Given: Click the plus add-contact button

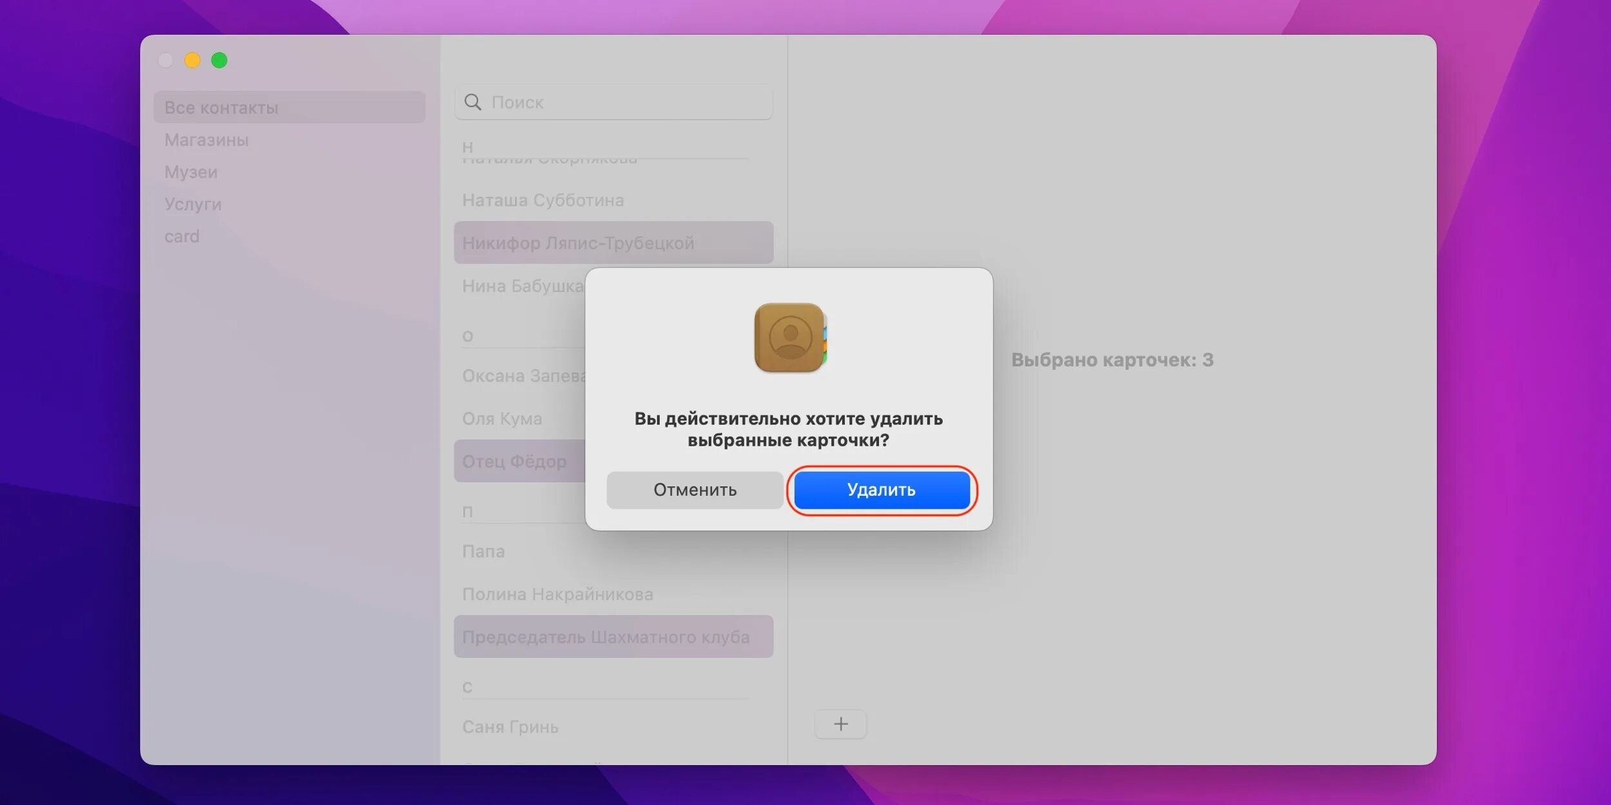Looking at the screenshot, I should [840, 724].
